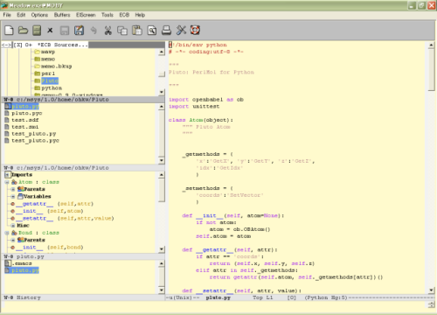
Task: Click the directories tree scrollbar thumb
Action: (x=162, y=73)
